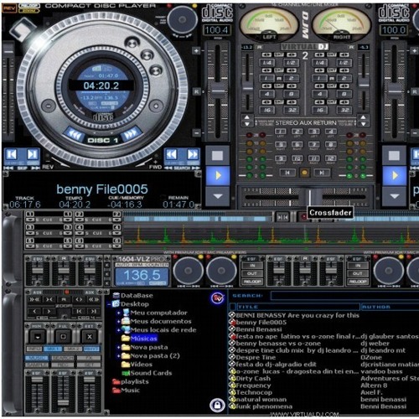Click the loop length 32 button on left
Viewport: 419px width, 419px height.
292,110
